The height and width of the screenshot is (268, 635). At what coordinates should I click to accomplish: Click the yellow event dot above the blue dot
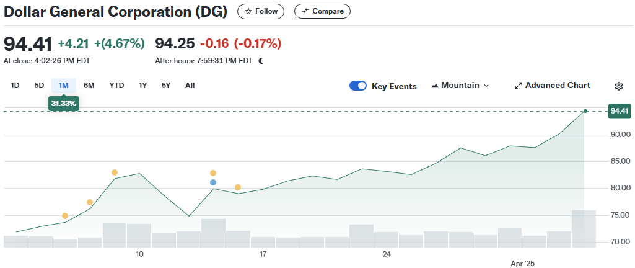pos(213,173)
